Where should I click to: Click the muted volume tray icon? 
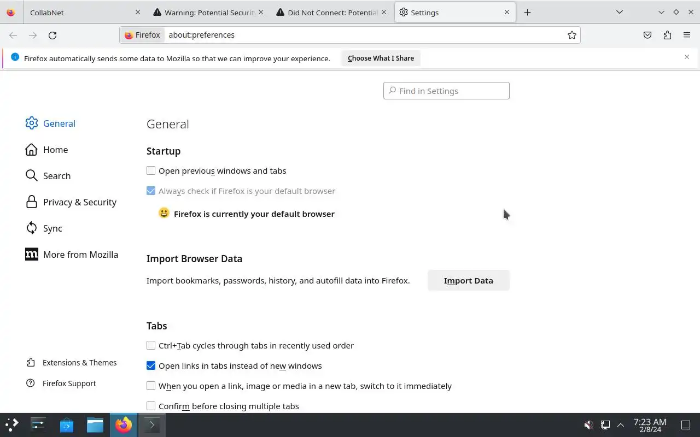588,424
